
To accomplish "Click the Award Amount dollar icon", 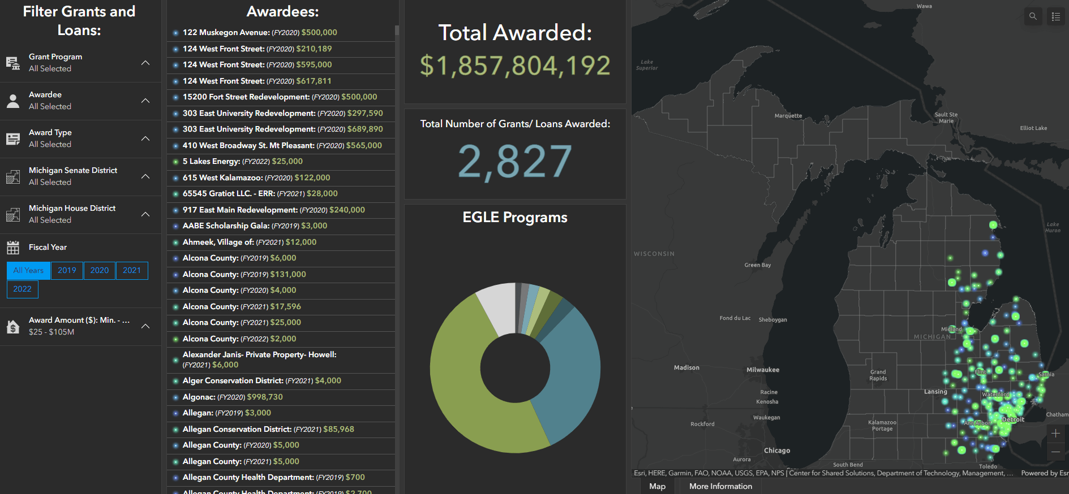I will point(13,326).
